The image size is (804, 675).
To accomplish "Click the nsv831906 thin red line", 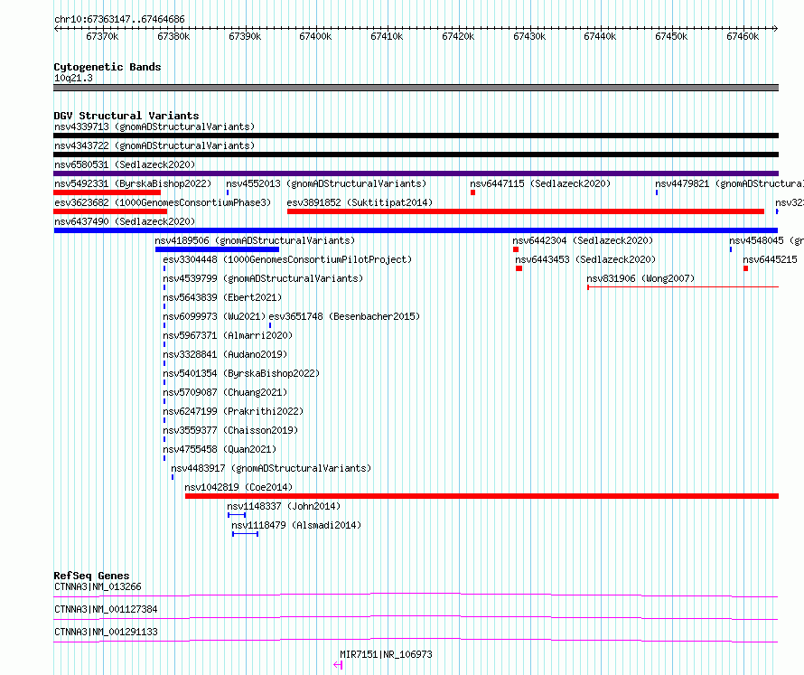I will click(683, 287).
